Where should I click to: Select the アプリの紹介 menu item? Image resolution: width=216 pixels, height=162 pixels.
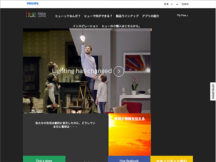150,16
